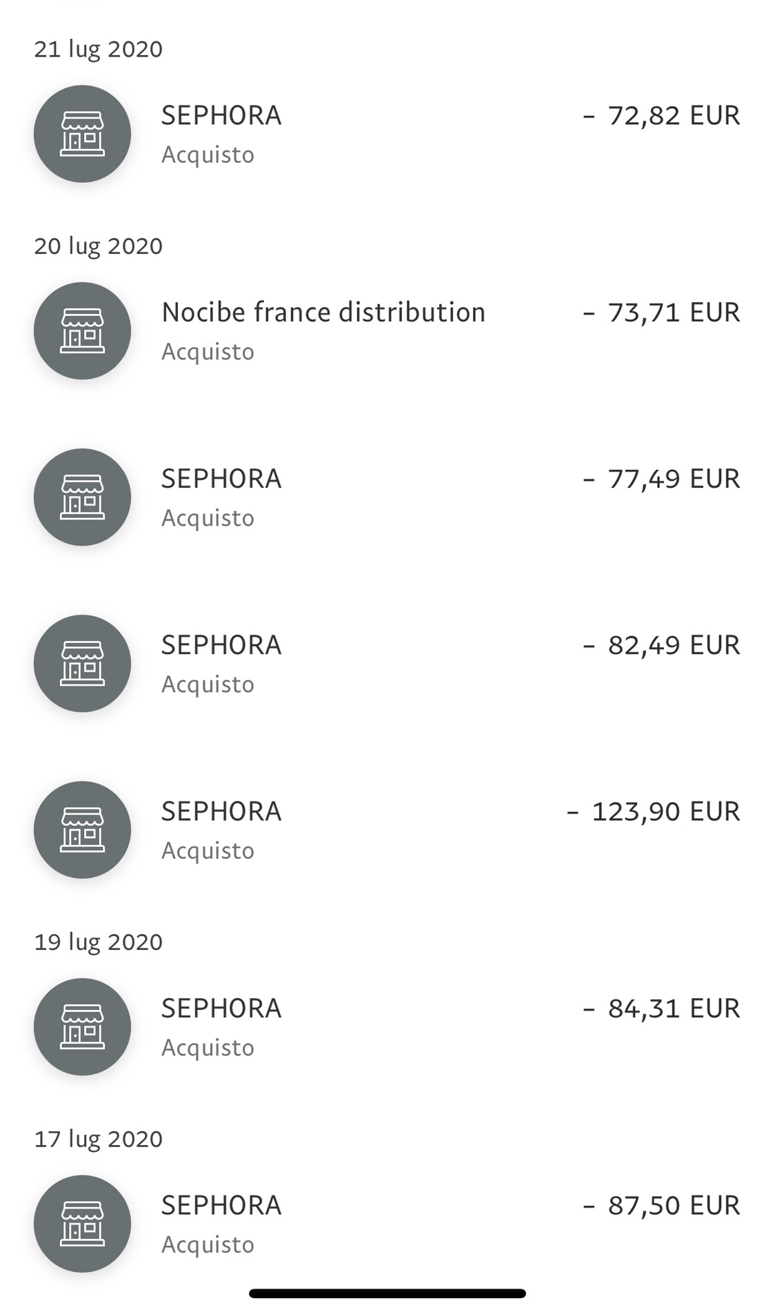Tap the 17 lug 2020 date header
This screenshot has height=1312, width=775.
pyautogui.click(x=99, y=1139)
